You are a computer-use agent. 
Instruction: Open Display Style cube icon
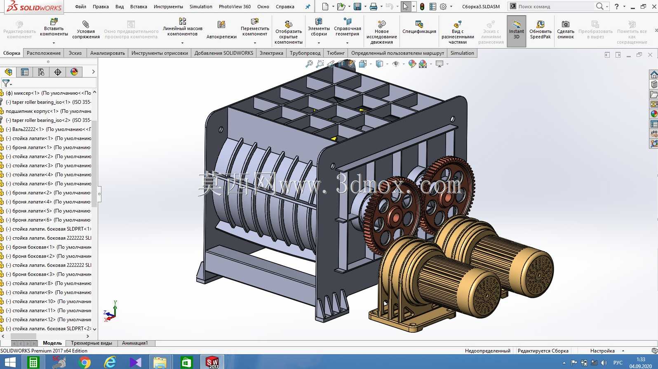(x=379, y=64)
